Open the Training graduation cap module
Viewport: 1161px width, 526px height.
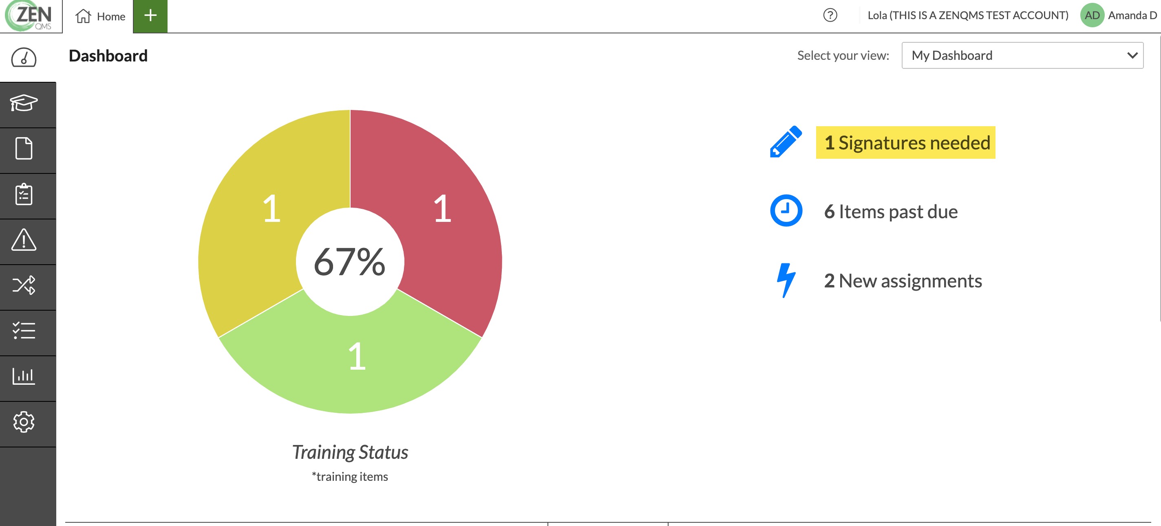pos(24,103)
